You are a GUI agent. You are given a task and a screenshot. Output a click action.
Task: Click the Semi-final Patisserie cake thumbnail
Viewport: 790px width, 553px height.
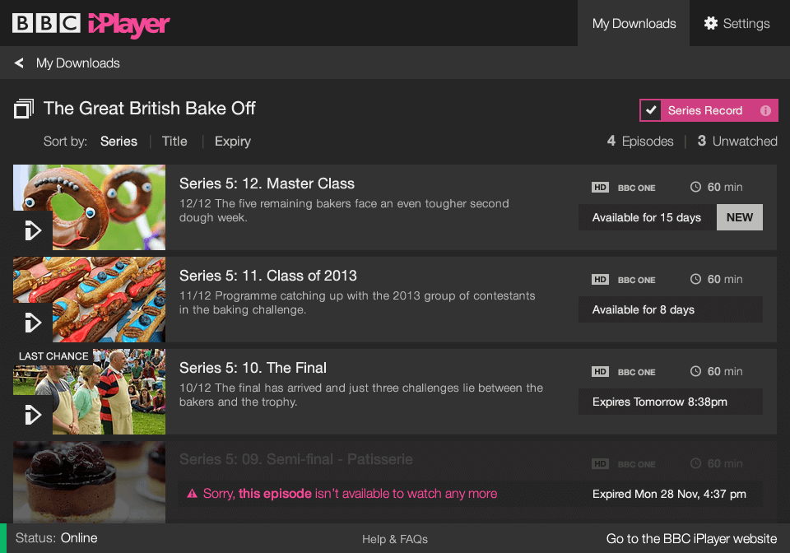pyautogui.click(x=89, y=482)
